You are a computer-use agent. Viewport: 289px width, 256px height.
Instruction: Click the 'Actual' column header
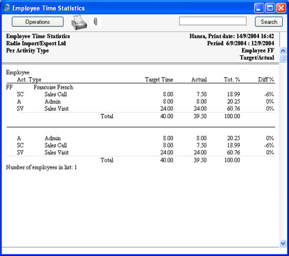[199, 80]
